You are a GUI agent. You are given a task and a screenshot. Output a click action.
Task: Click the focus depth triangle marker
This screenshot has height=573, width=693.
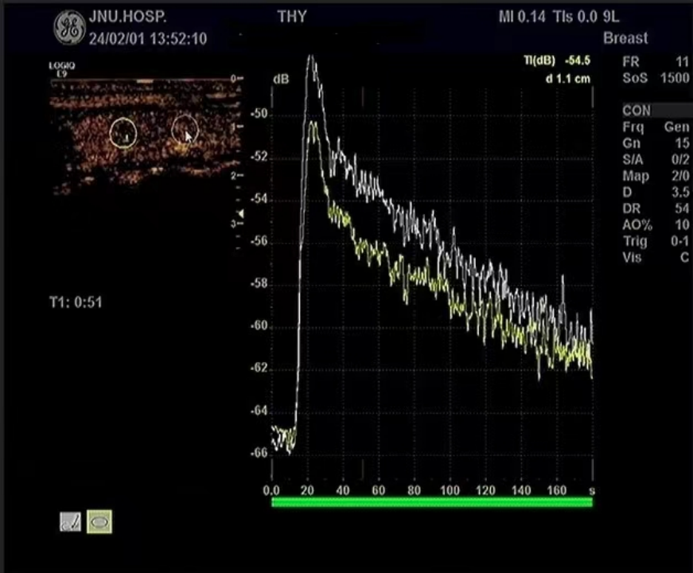tap(241, 214)
